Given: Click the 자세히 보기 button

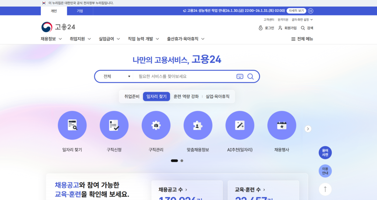Looking at the screenshot, I should click(x=296, y=11).
